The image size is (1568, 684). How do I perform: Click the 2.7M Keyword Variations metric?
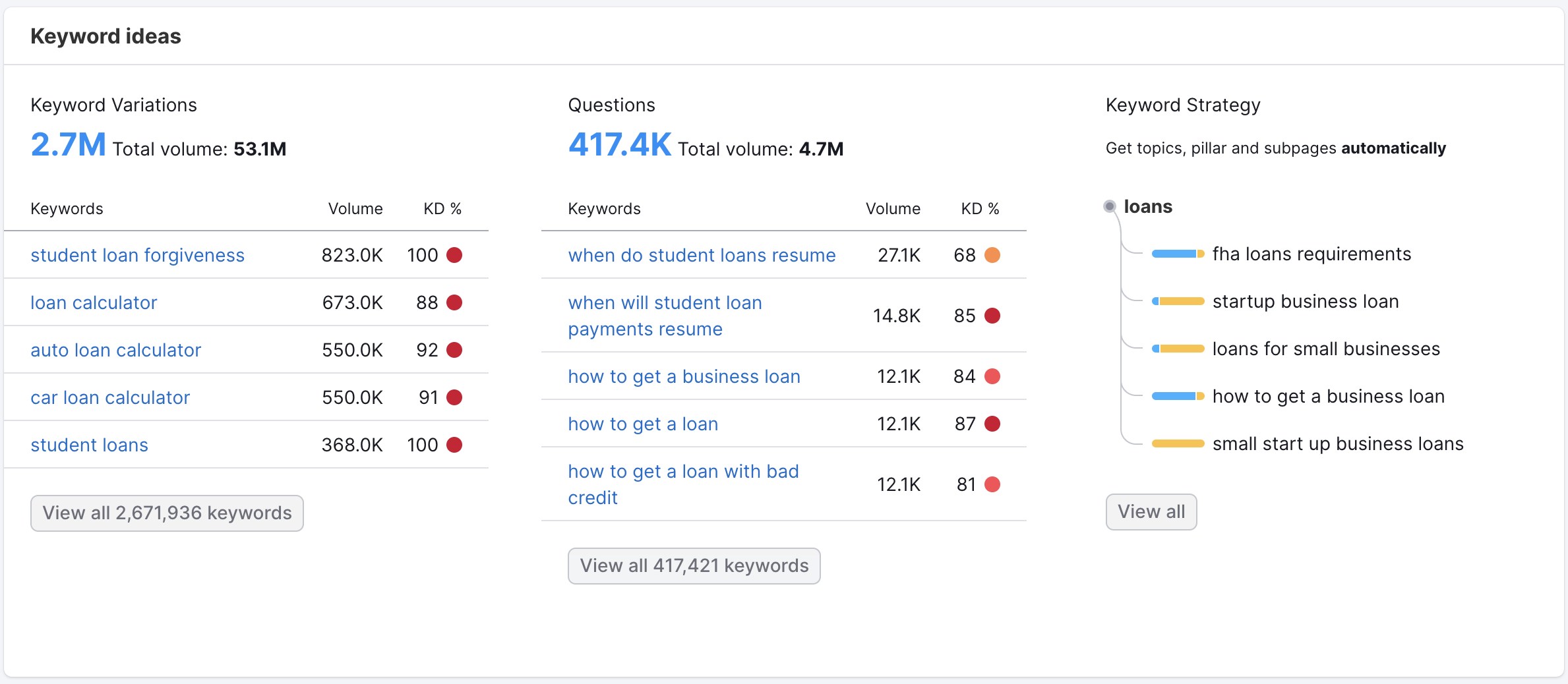(68, 144)
